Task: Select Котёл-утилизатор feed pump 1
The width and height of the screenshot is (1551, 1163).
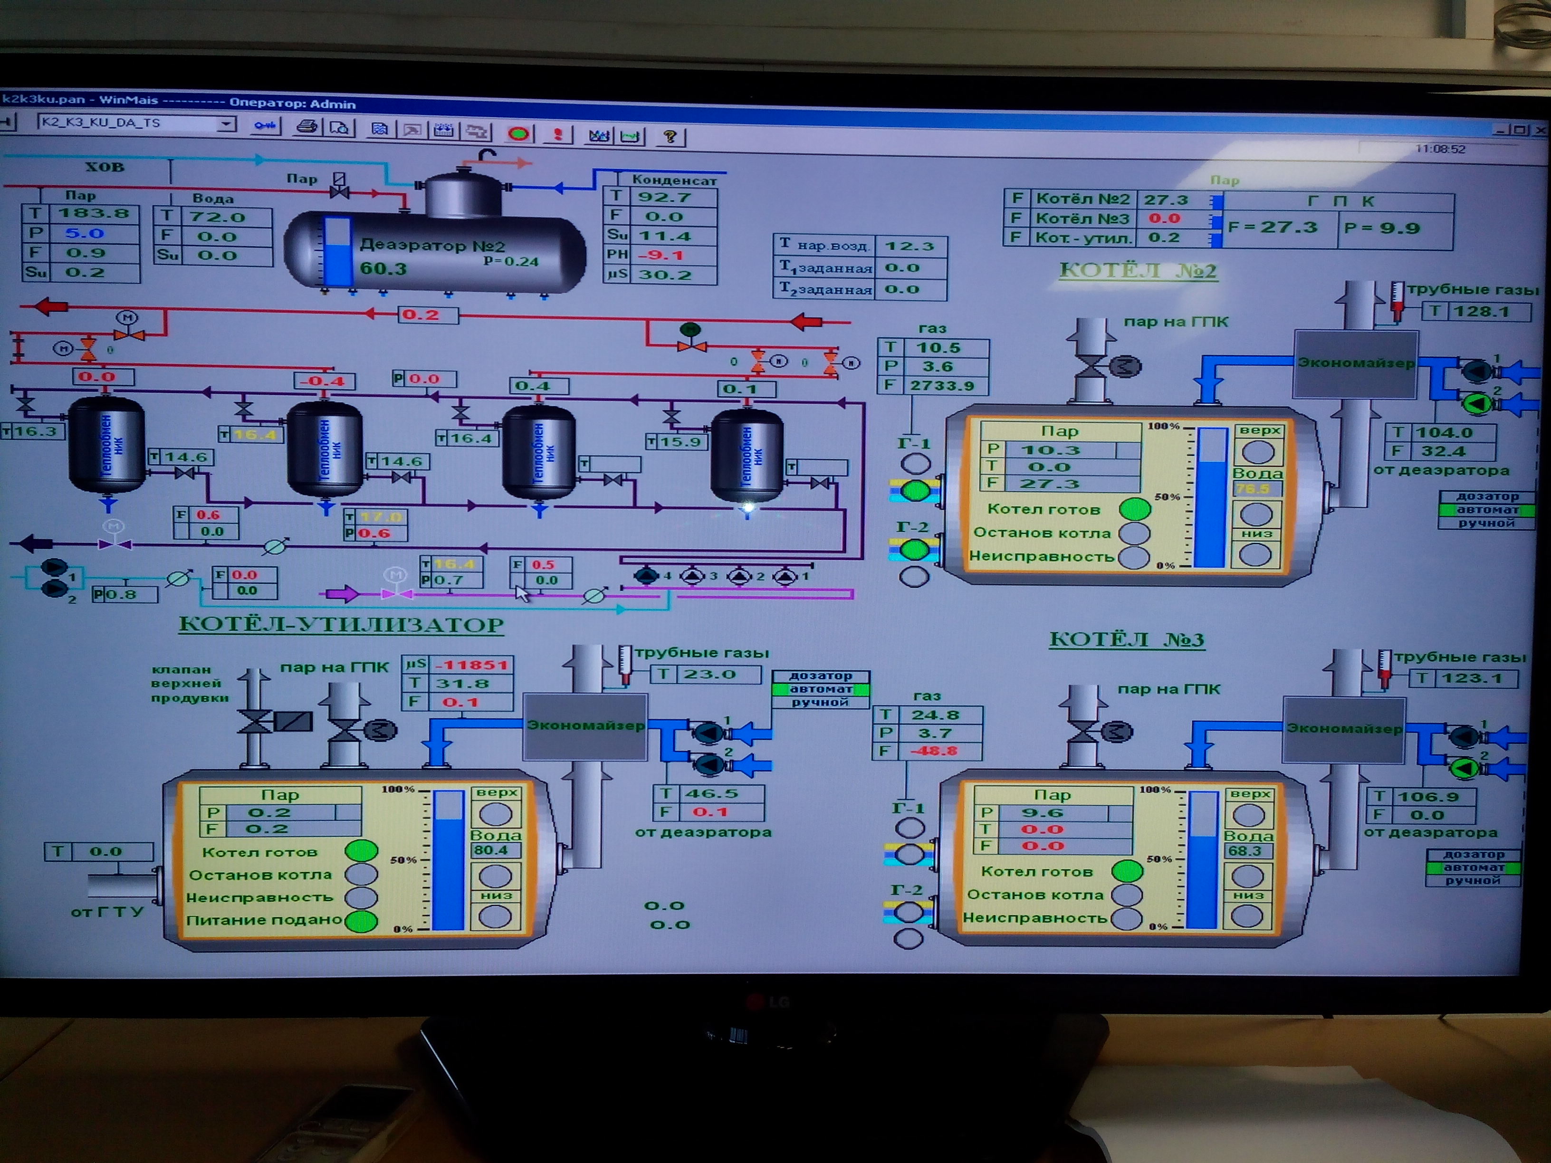Action: point(708,733)
